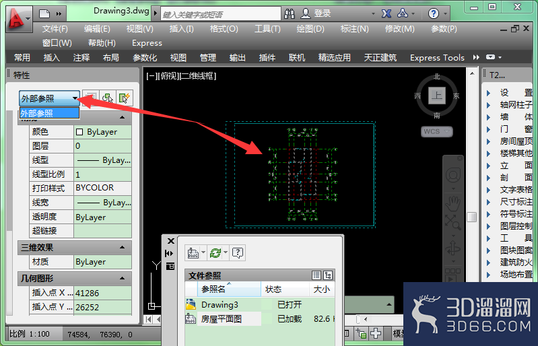Click the 俯视 view control label
This screenshot has width=538, height=346.
click(x=168, y=76)
